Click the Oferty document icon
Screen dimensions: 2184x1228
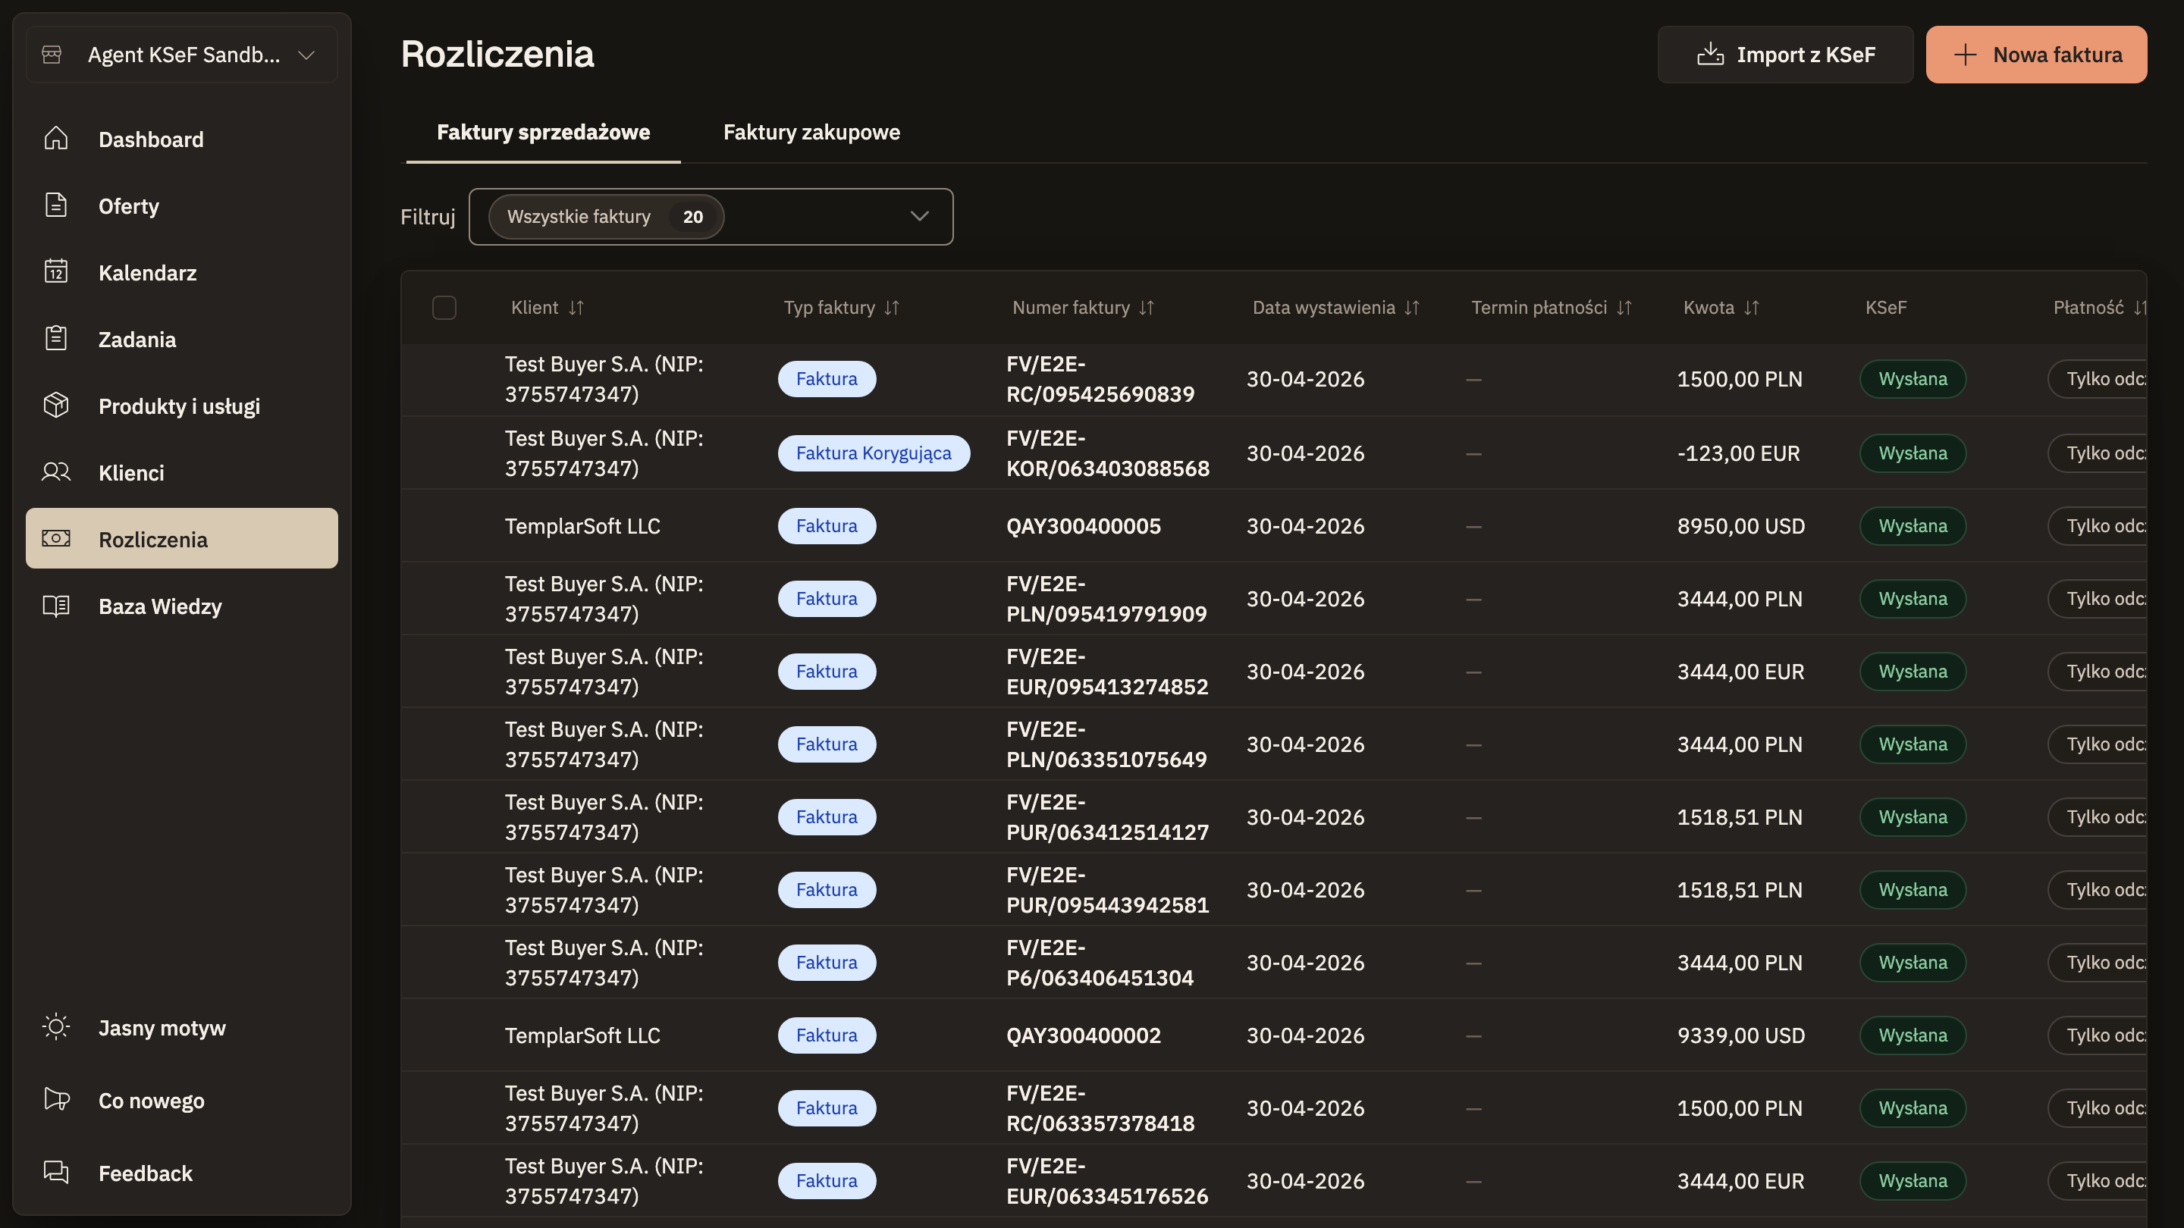coord(56,205)
